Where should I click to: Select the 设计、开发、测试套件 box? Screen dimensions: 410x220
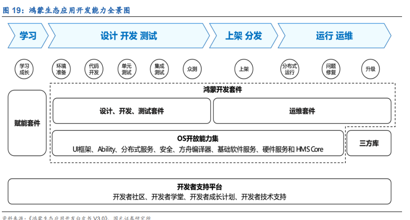coord(132,111)
